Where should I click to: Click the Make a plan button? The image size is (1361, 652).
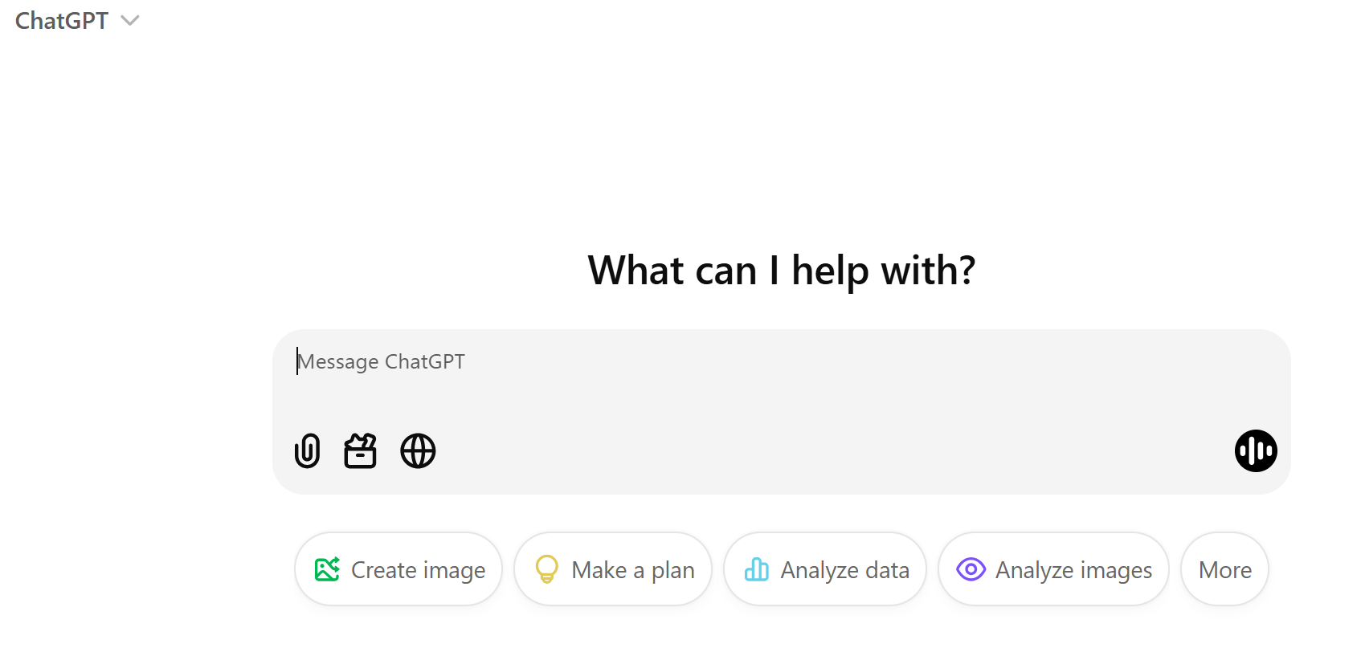click(x=612, y=568)
